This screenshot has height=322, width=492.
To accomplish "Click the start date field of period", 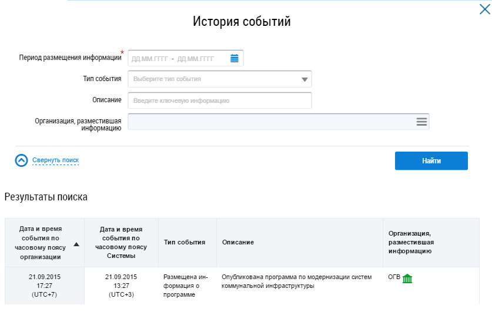I will pyautogui.click(x=149, y=59).
